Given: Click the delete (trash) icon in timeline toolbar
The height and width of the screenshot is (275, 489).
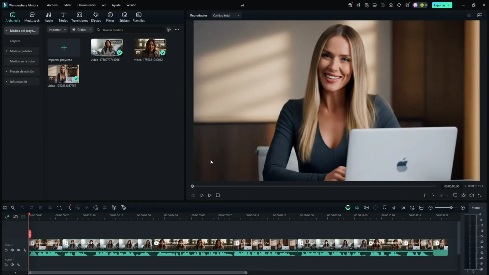Looking at the screenshot, I should (x=41, y=207).
